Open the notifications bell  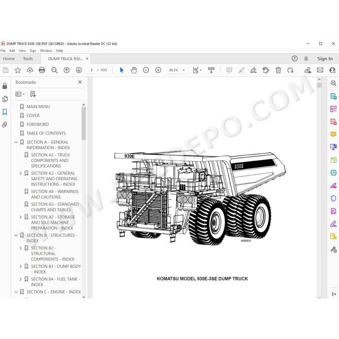(306, 59)
